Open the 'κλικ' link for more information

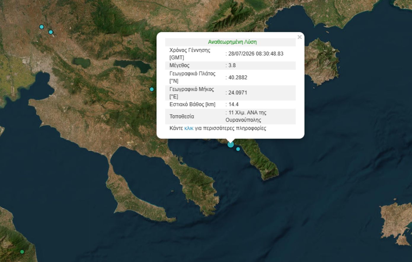coord(189,128)
